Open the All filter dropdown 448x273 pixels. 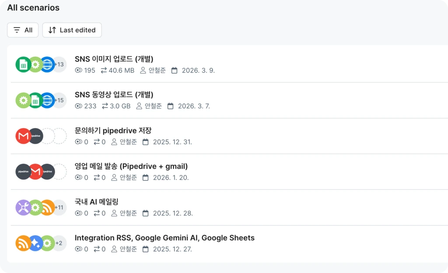pyautogui.click(x=23, y=30)
